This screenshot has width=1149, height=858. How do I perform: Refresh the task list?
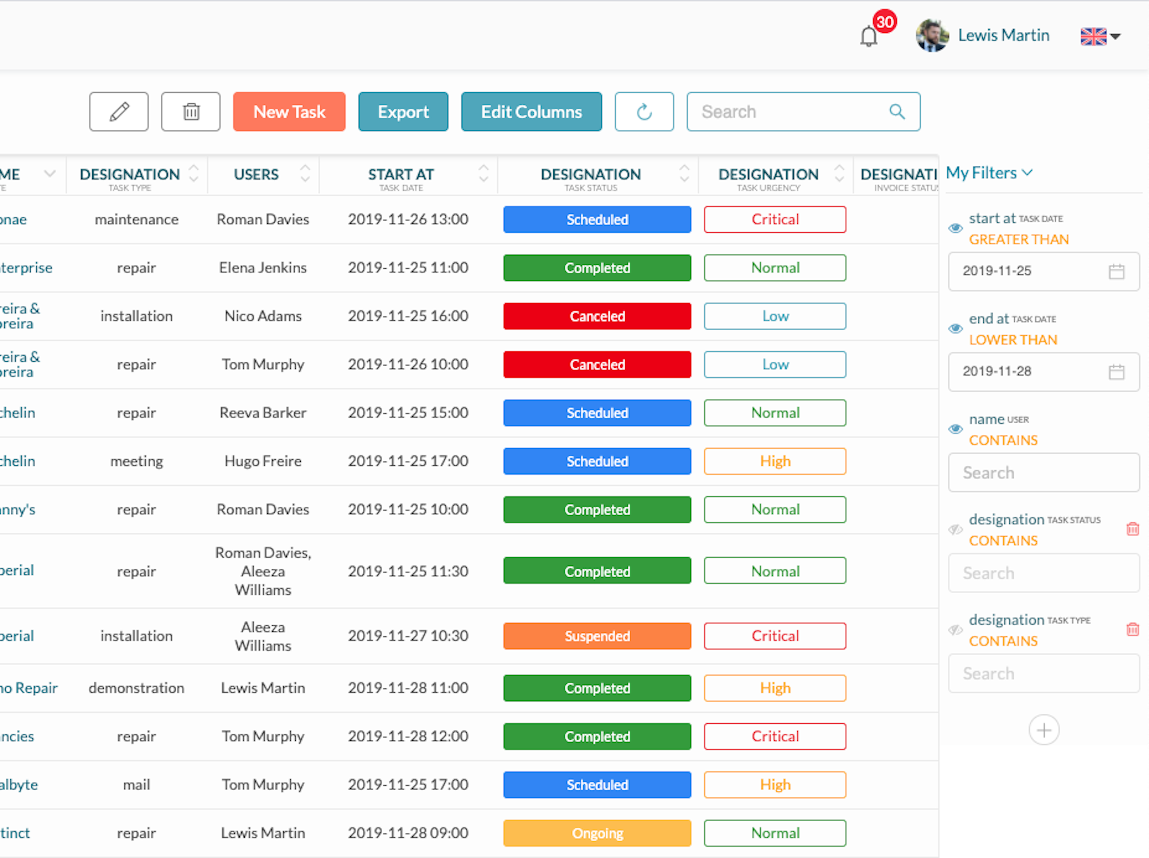point(644,111)
